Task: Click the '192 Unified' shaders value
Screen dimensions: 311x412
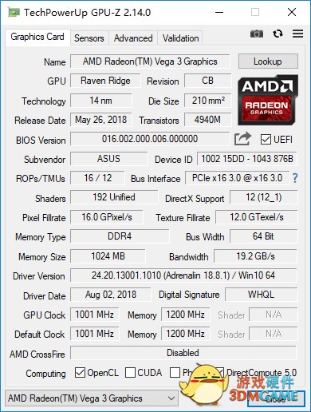Action: coord(114,197)
